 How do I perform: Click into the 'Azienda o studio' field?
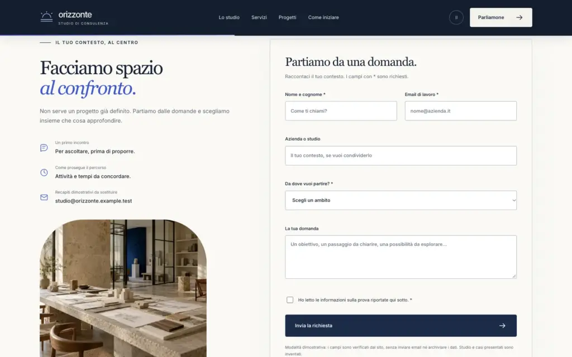(401, 156)
